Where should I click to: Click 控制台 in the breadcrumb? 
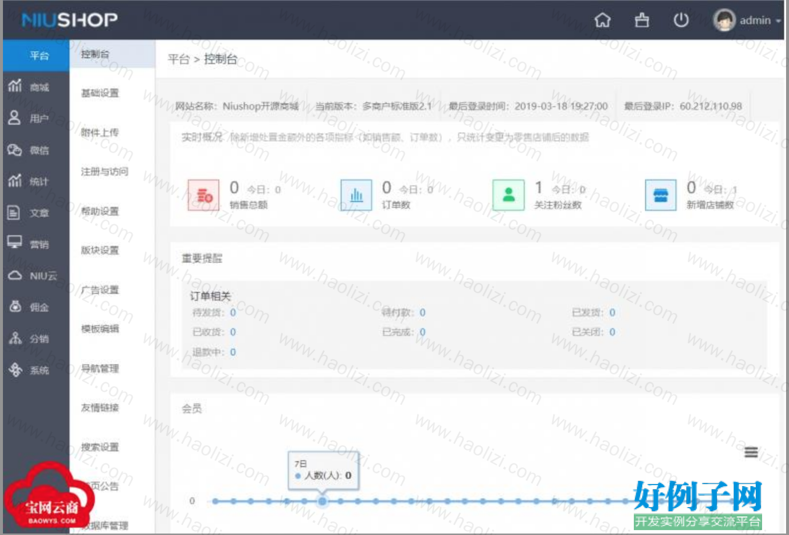pyautogui.click(x=221, y=59)
